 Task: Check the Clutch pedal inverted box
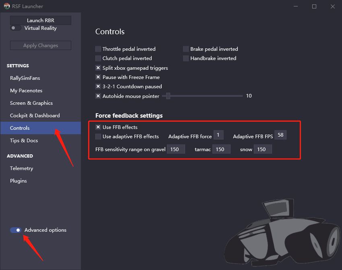98,58
